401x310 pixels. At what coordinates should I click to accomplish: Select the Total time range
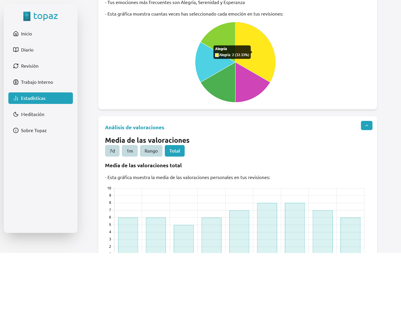pos(175,151)
